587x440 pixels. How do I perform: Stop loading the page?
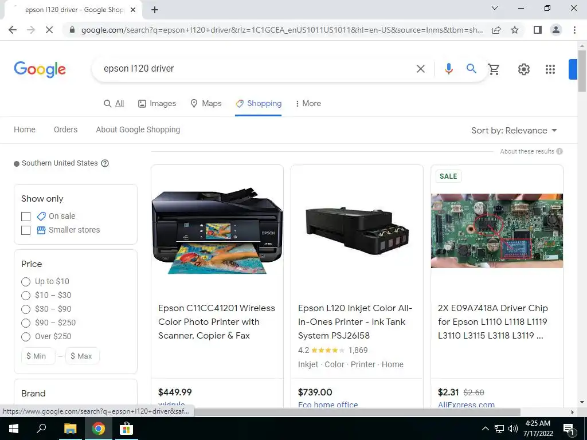tap(49, 30)
